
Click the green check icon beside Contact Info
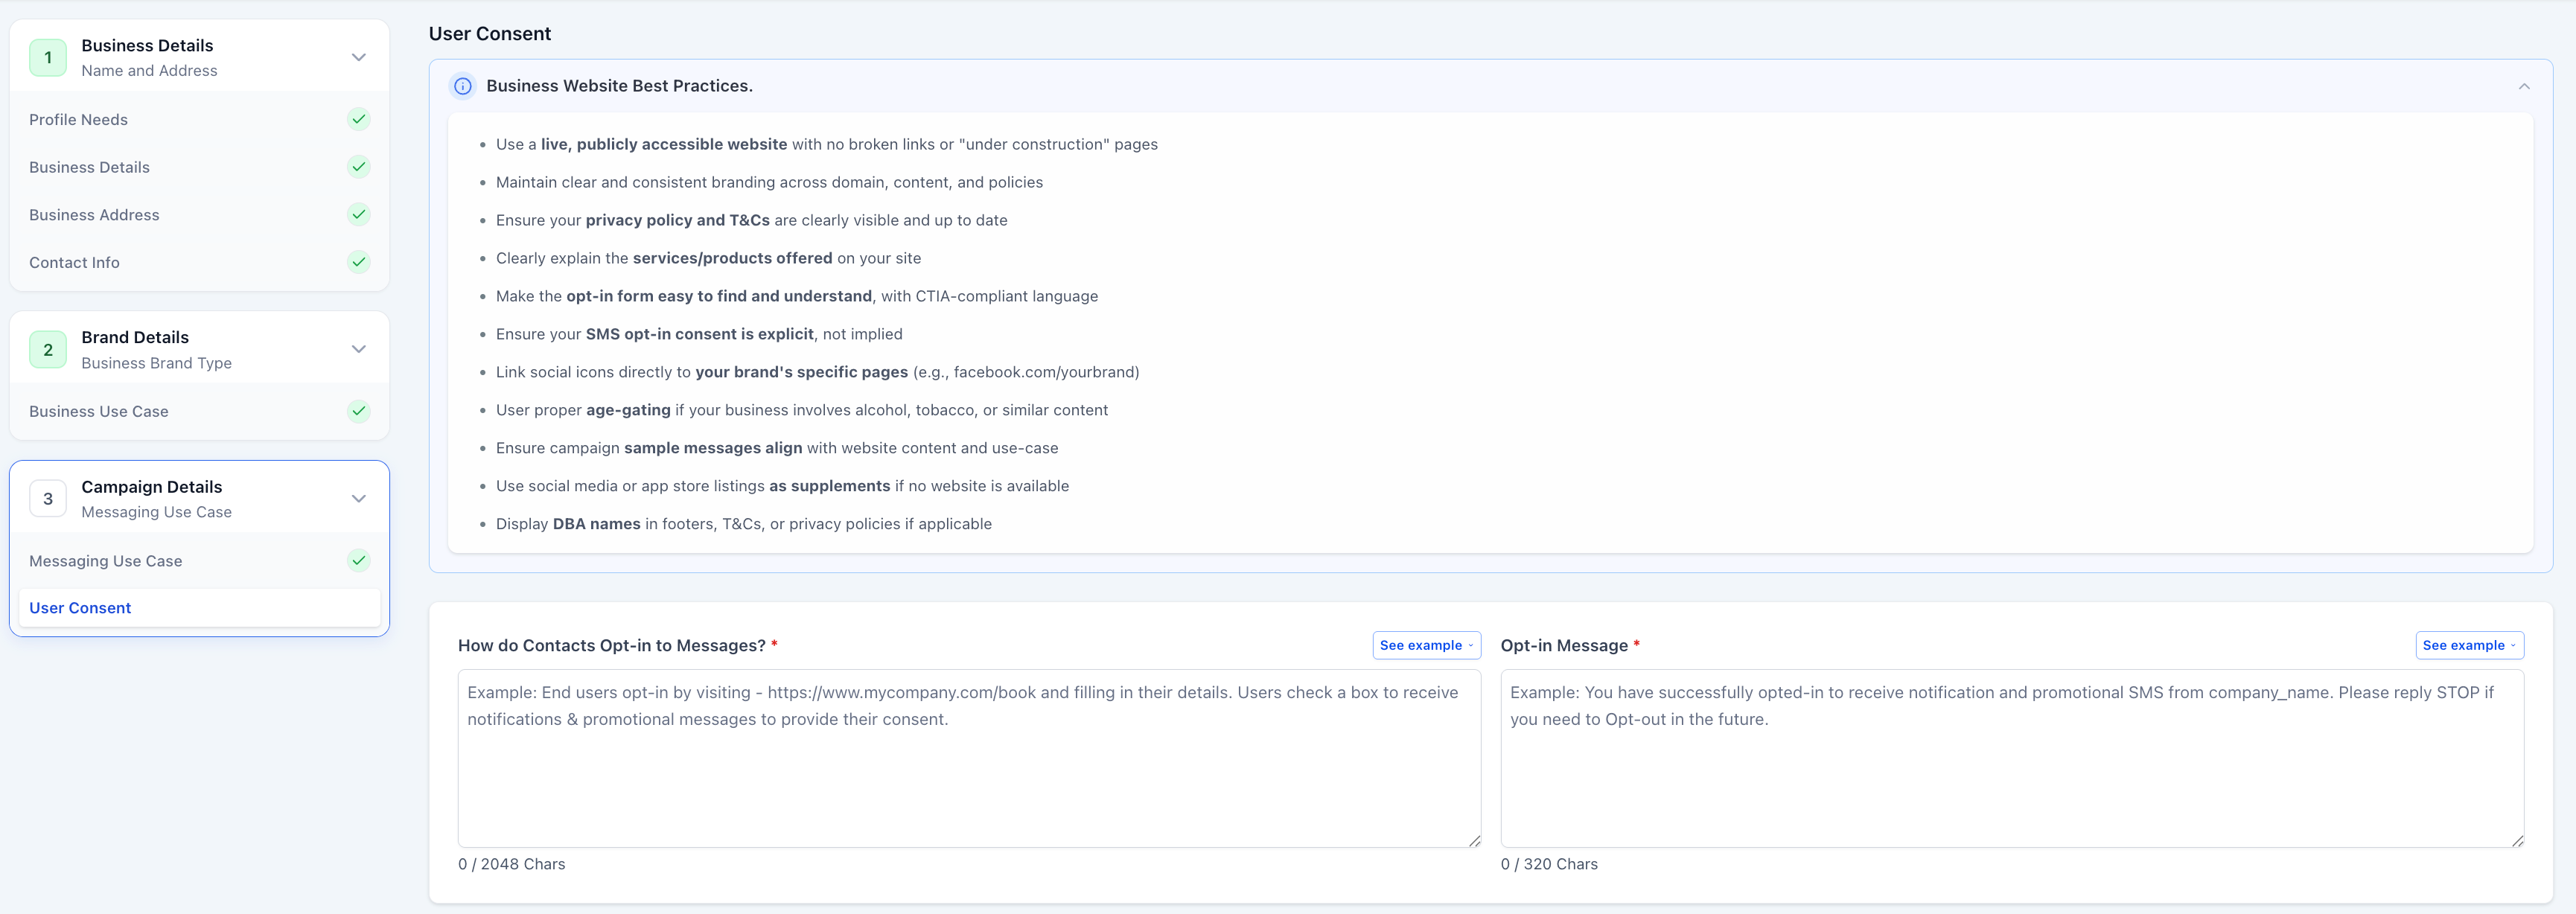(358, 262)
